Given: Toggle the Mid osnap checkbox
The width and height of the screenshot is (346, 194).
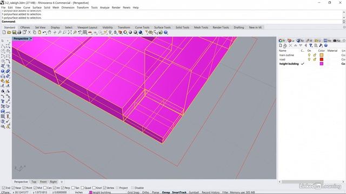Looking at the screenshot, I should [35, 188].
